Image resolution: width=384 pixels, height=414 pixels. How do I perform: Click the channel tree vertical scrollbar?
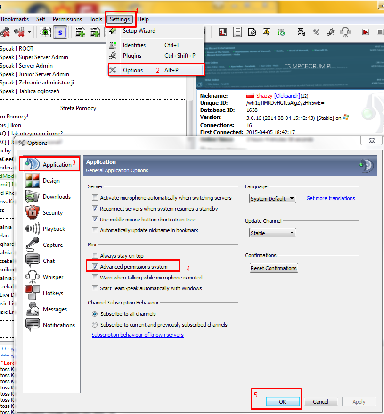point(189,118)
